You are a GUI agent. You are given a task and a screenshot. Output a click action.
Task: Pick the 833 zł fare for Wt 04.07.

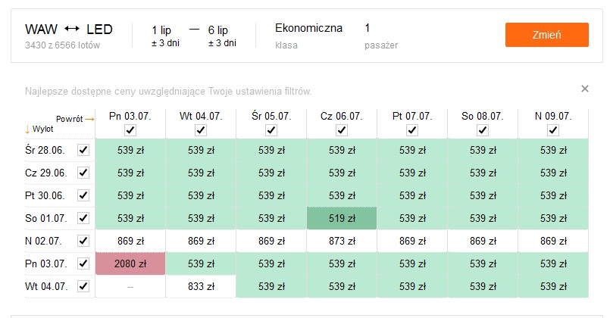201,286
